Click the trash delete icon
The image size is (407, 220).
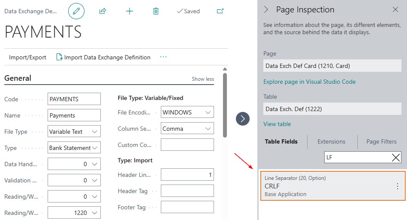(156, 11)
